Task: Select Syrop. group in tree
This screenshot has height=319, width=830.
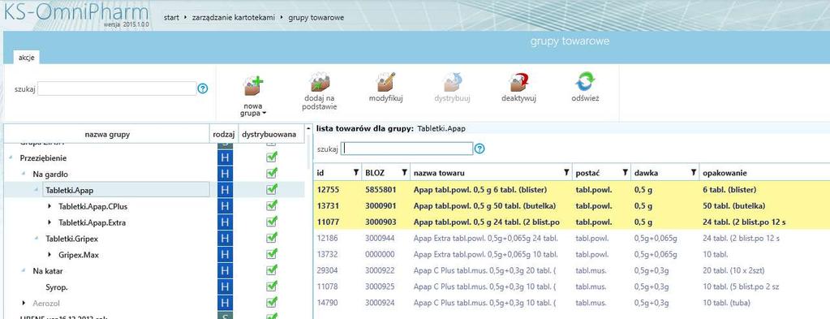Action: coord(57,287)
